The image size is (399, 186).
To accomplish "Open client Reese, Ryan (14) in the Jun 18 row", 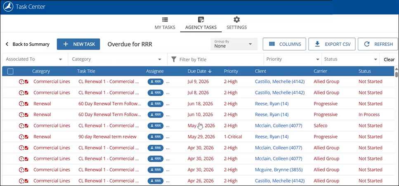I will tap(272, 104).
